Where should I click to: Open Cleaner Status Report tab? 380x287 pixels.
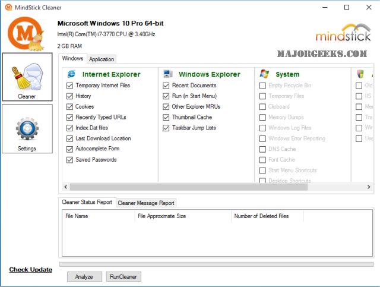point(87,203)
